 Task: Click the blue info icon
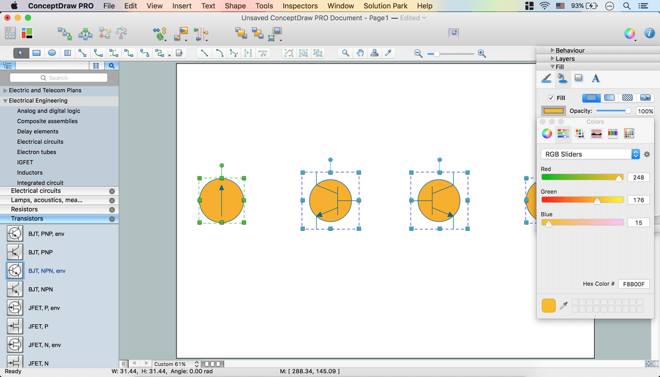(649, 34)
